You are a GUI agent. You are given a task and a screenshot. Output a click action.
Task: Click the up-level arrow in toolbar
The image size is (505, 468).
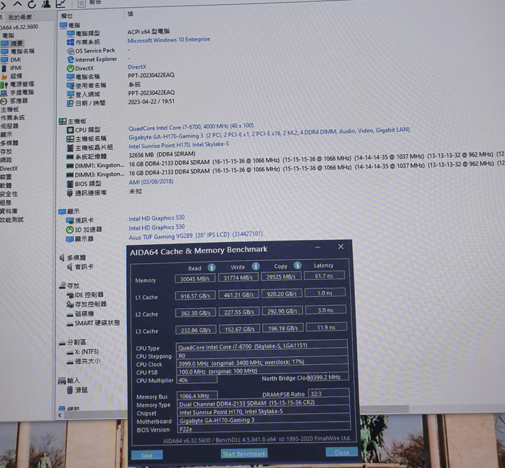(x=18, y=4)
